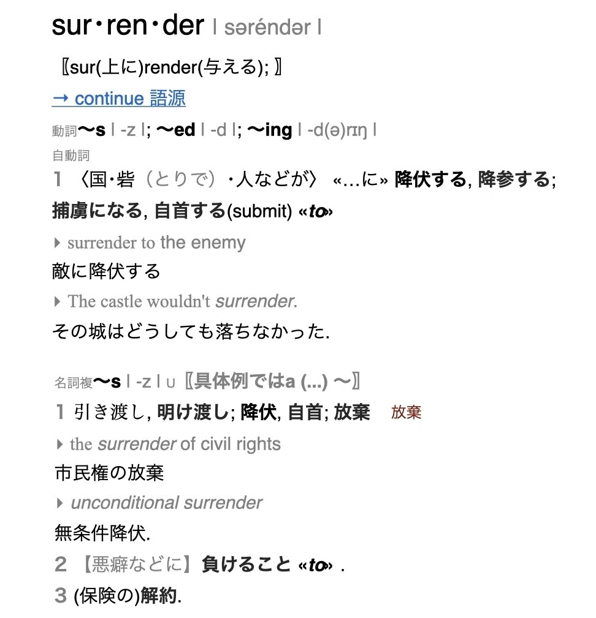Expand the 'unconditional surrender' example triangle
This screenshot has height=618, width=596.
59,503
